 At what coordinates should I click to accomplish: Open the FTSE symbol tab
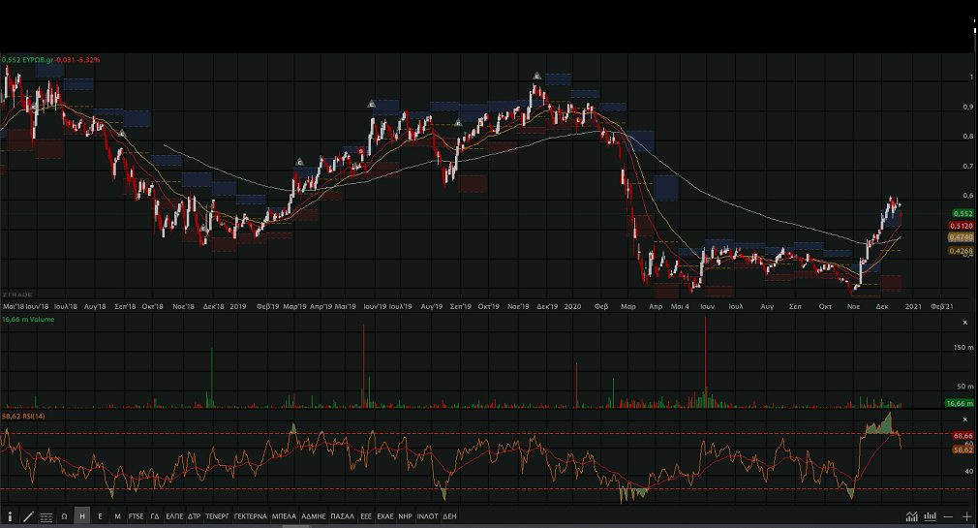click(x=137, y=517)
